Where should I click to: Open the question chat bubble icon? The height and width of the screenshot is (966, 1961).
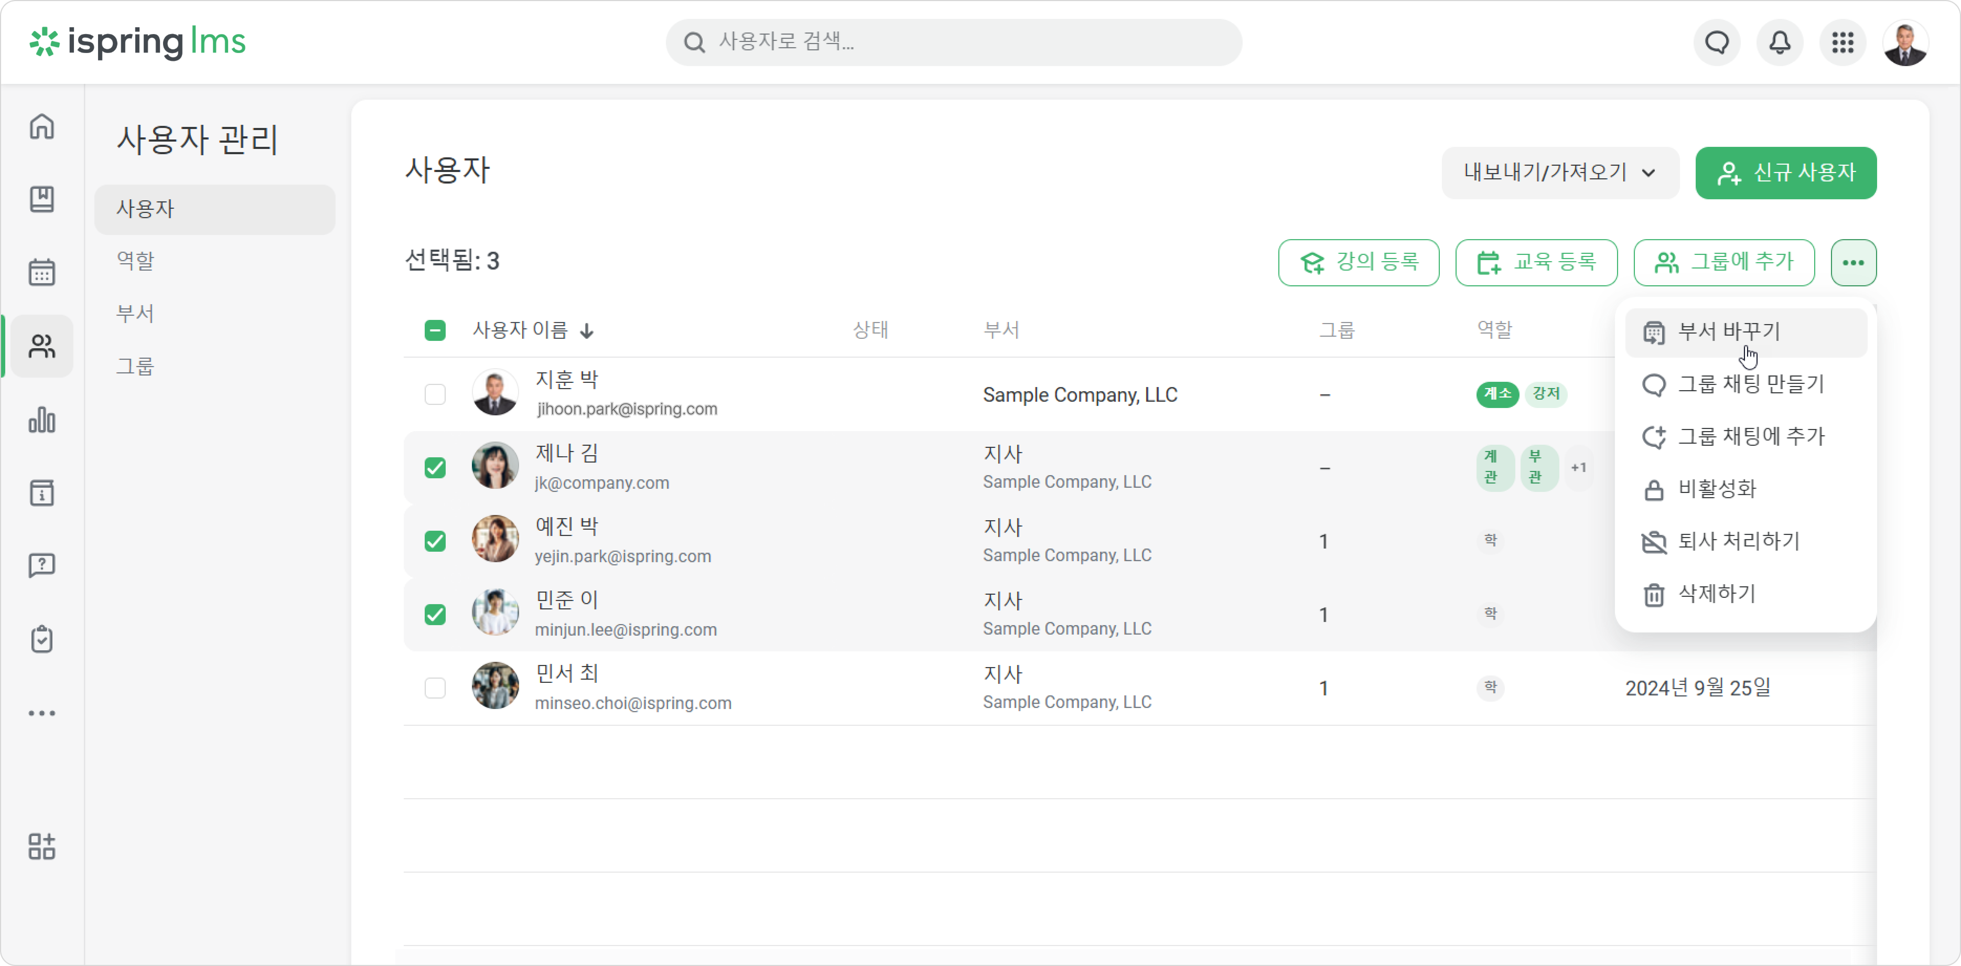(42, 566)
